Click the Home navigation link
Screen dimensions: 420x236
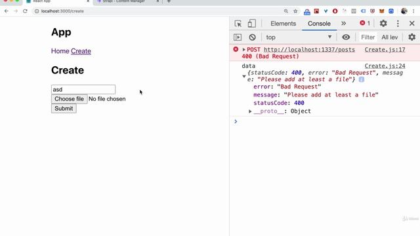click(60, 51)
